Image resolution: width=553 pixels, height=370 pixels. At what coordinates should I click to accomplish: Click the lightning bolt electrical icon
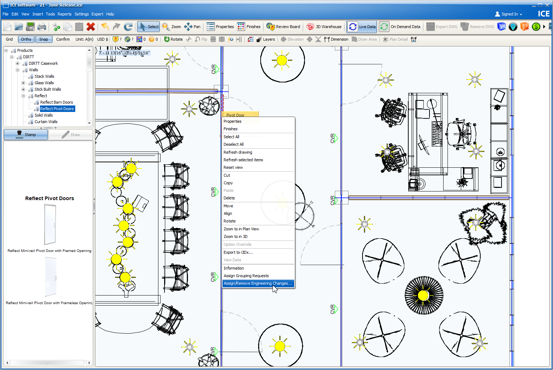point(231,39)
